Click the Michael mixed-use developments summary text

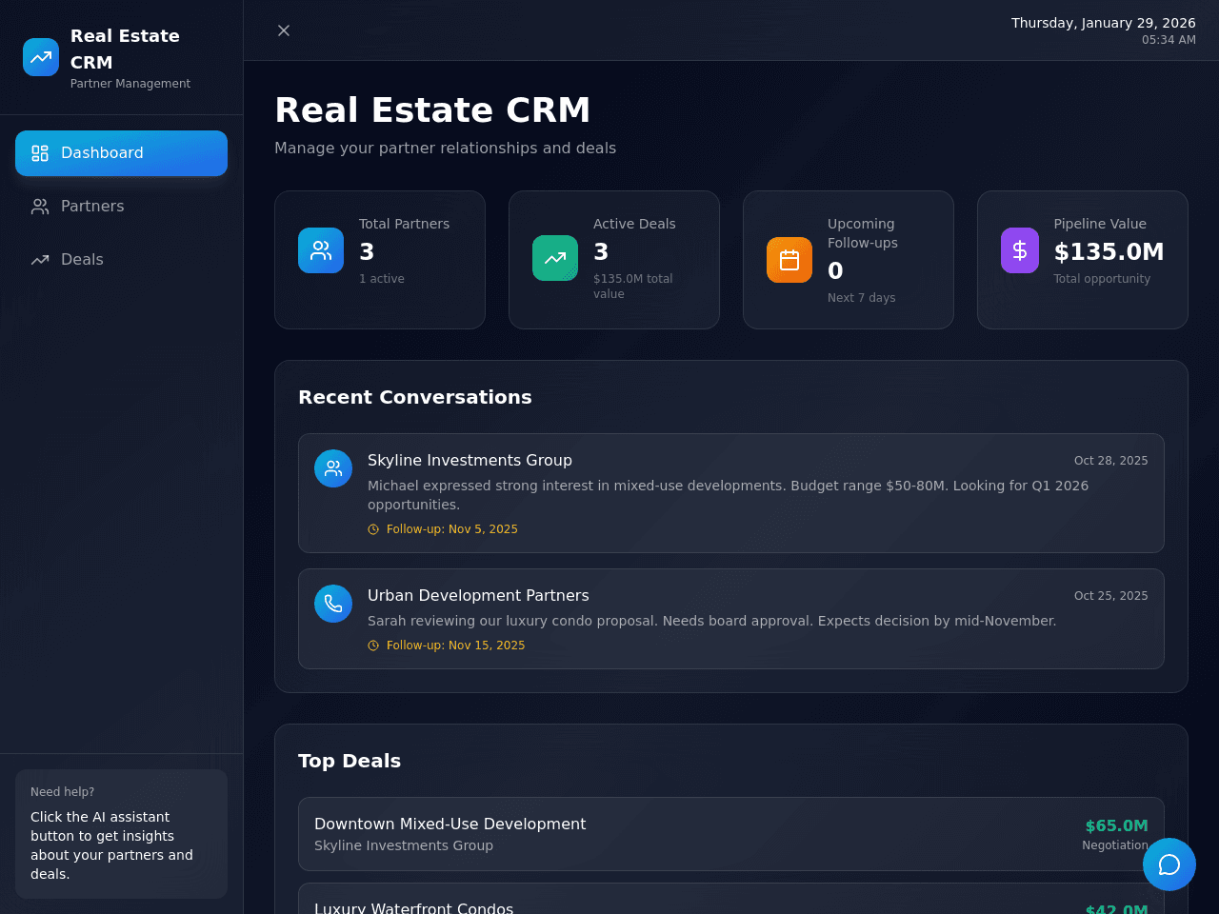click(x=729, y=495)
